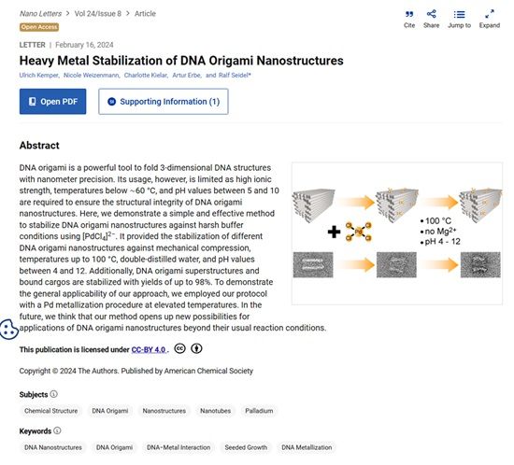The height and width of the screenshot is (465, 514).
Task: Show Keywords info tooltip icon
Action: (57, 430)
